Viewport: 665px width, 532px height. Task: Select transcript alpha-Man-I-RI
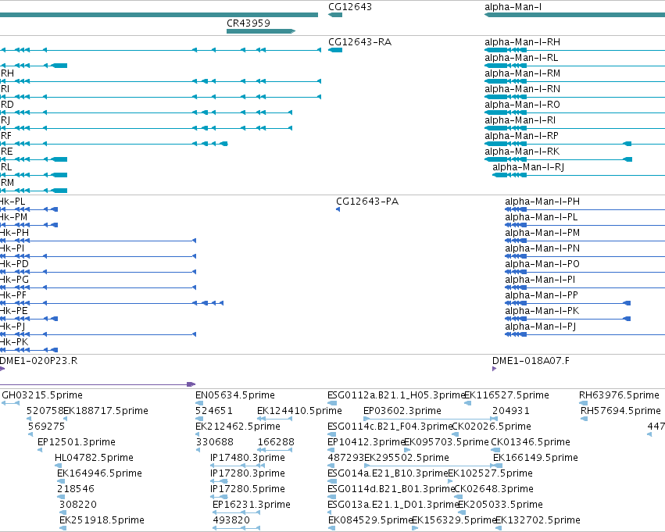coord(520,120)
